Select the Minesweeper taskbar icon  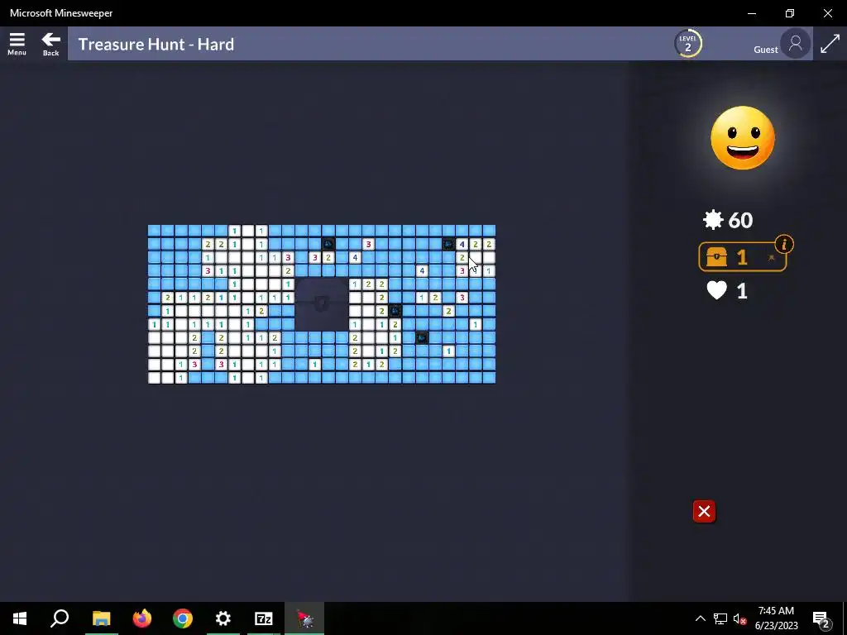[x=304, y=618]
